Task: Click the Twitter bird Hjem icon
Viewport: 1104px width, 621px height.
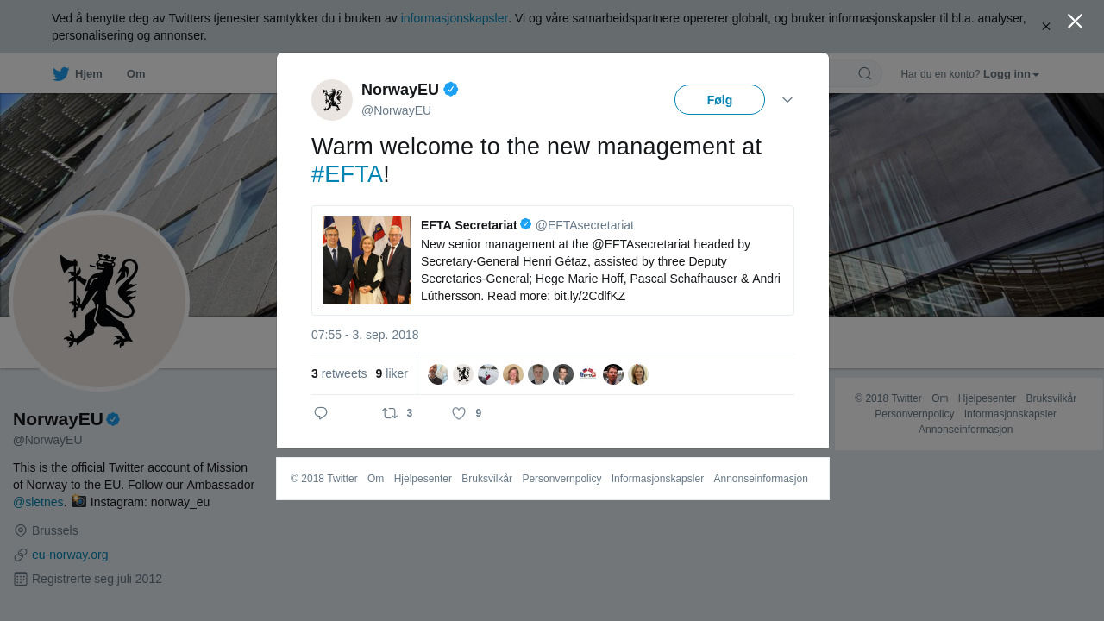Action: click(x=60, y=74)
